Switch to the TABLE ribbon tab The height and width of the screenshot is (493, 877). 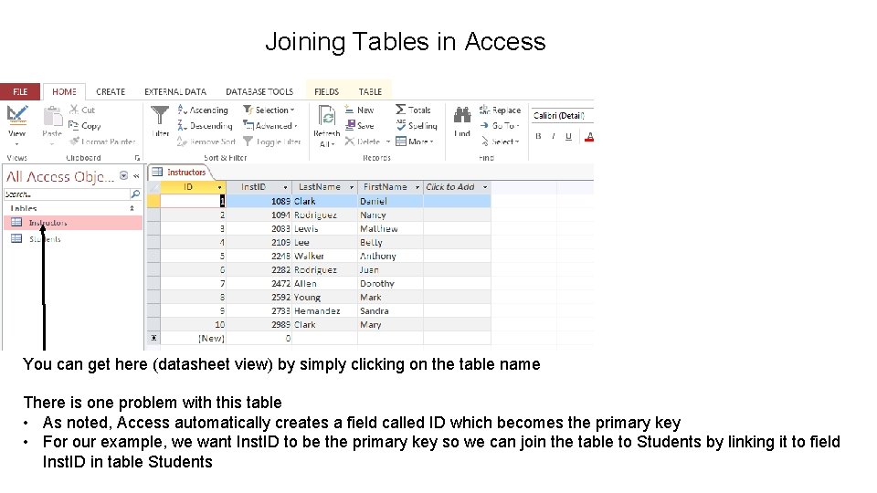coord(370,91)
